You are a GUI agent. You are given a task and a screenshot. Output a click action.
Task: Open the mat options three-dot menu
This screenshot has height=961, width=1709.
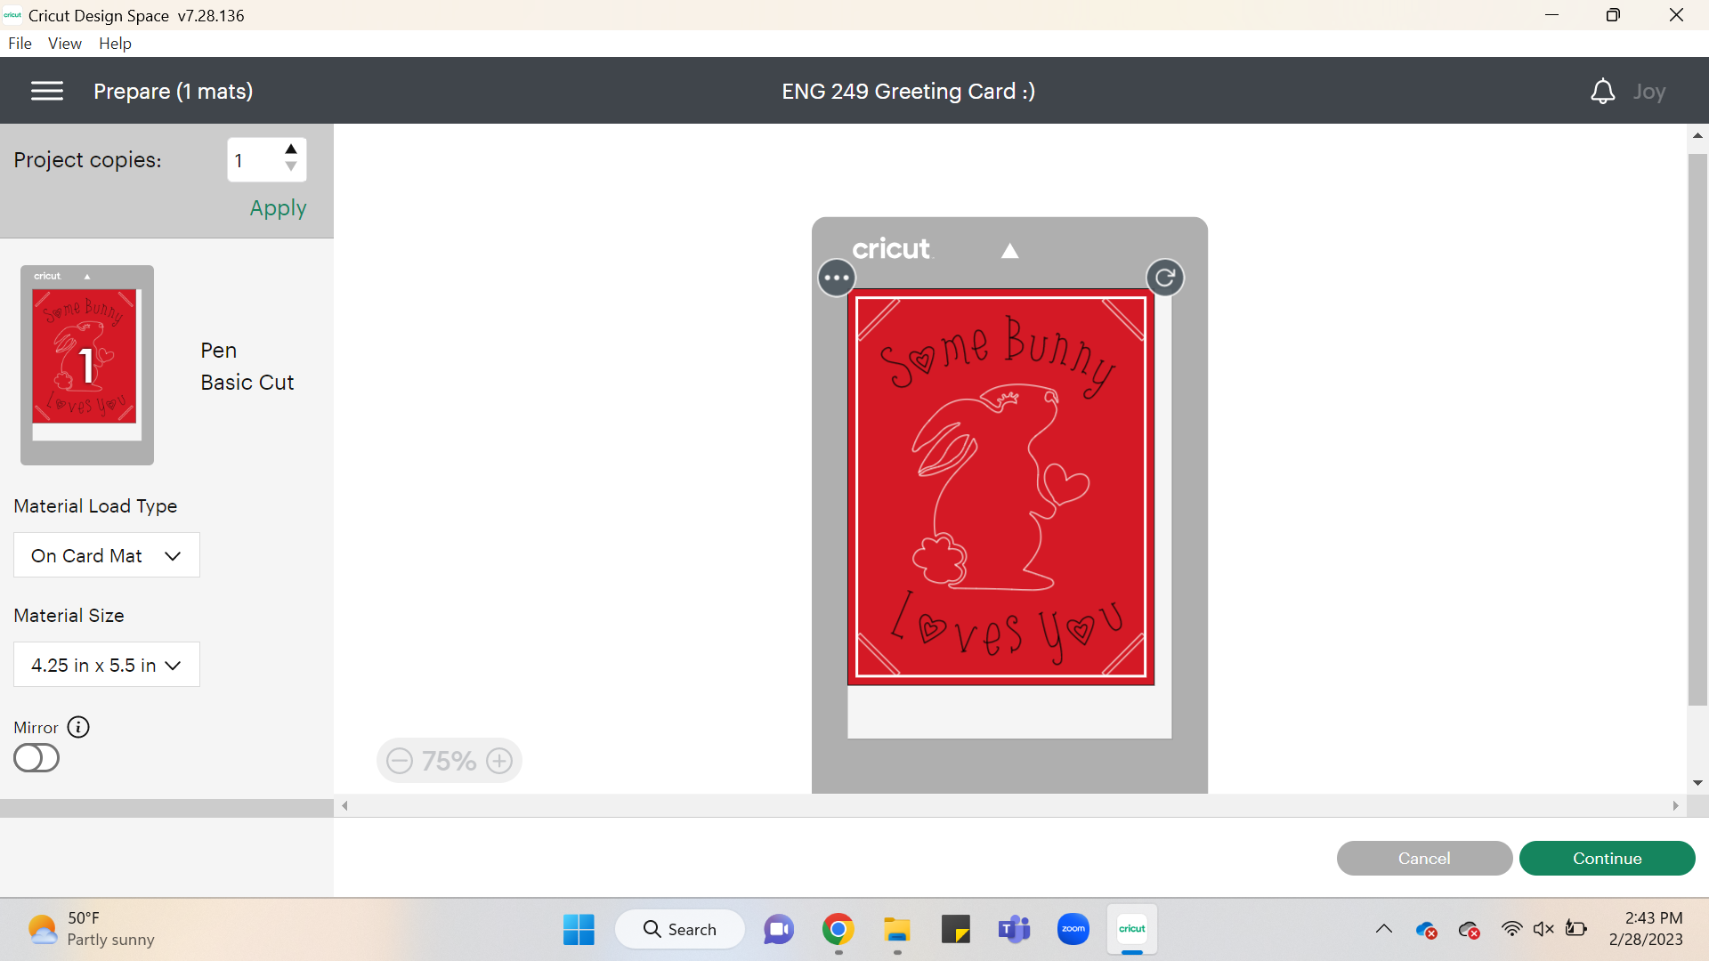[836, 277]
